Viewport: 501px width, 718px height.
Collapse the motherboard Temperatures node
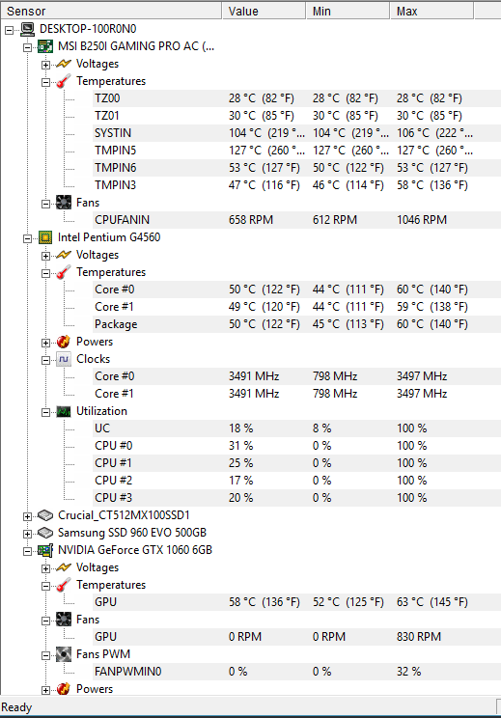point(45,82)
